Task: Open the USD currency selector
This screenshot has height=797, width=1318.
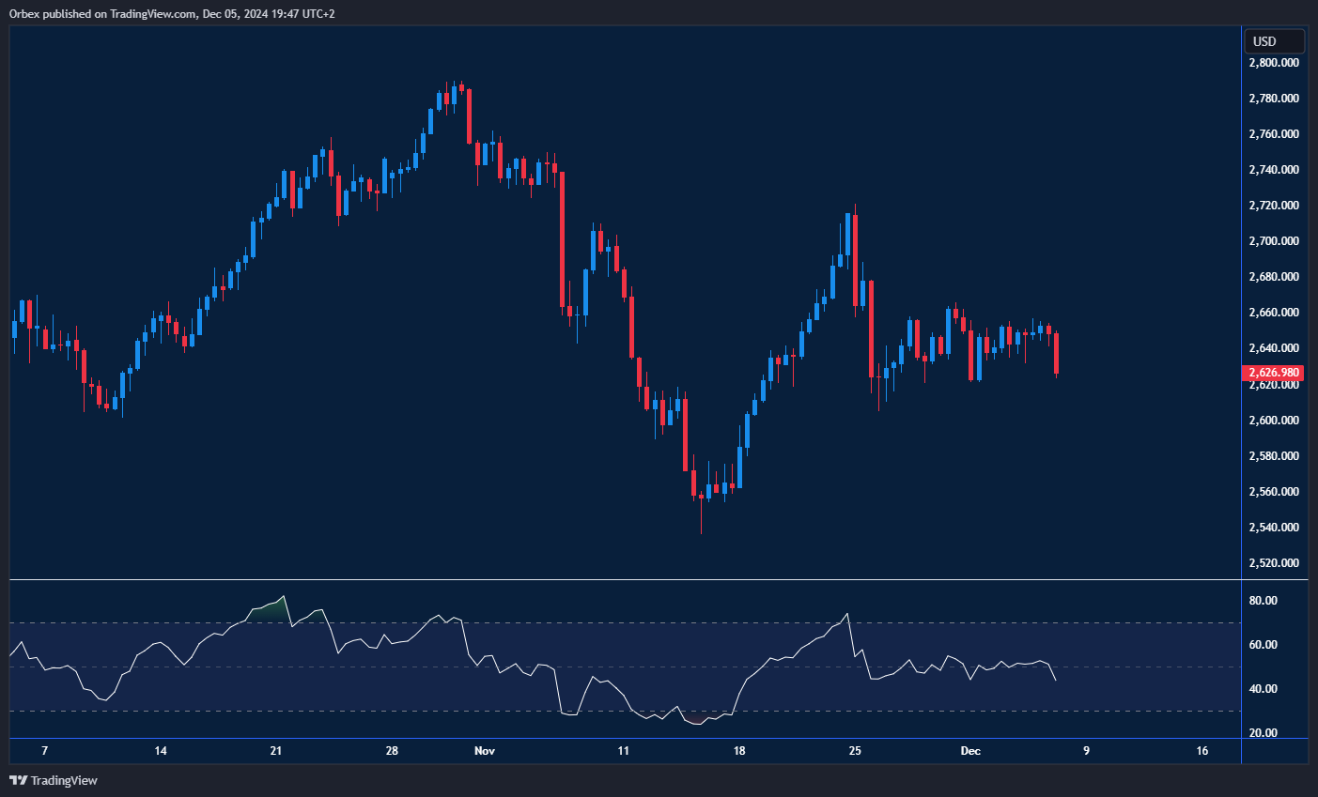Action: (x=1273, y=41)
